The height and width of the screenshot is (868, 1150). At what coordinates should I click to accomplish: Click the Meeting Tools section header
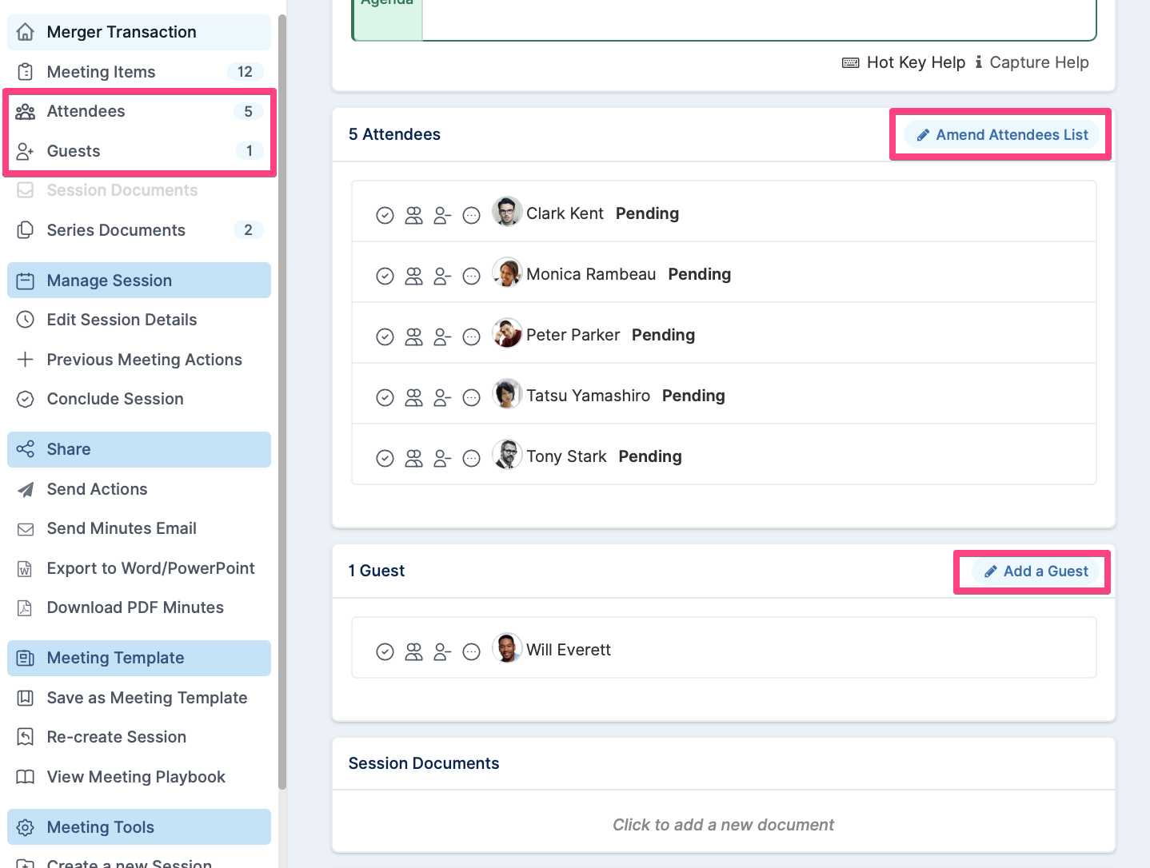pyautogui.click(x=139, y=827)
